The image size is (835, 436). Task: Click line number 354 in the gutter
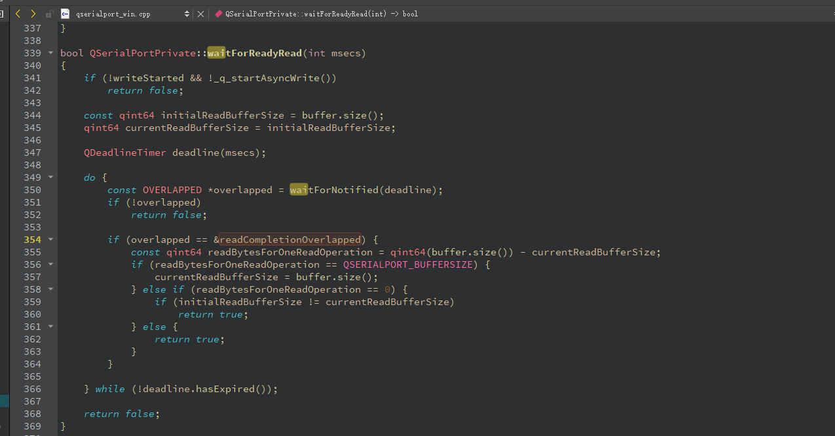click(x=33, y=240)
